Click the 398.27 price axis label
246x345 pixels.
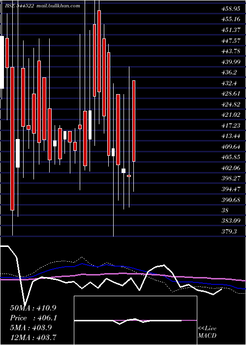pyautogui.click(x=231, y=178)
